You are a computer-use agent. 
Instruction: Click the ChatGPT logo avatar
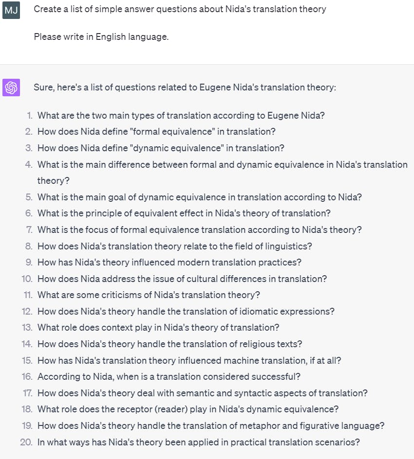point(11,88)
